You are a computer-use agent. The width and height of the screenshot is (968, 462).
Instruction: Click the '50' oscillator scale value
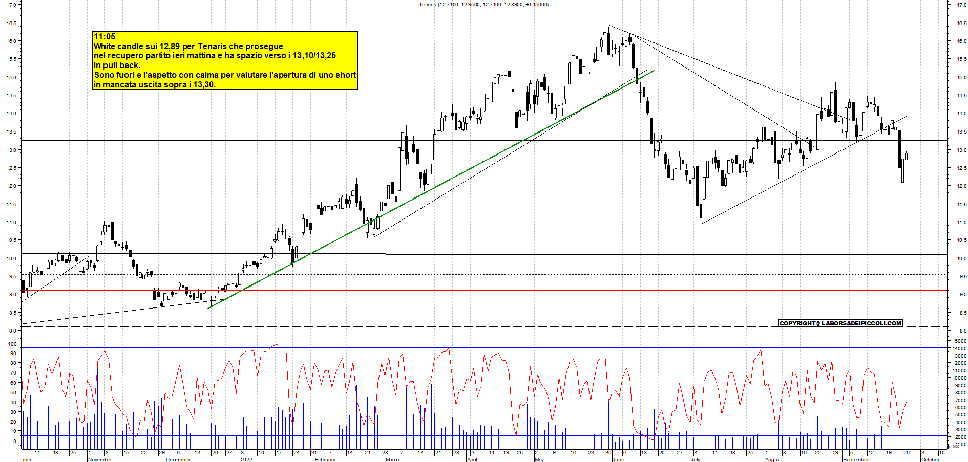tap(14, 392)
